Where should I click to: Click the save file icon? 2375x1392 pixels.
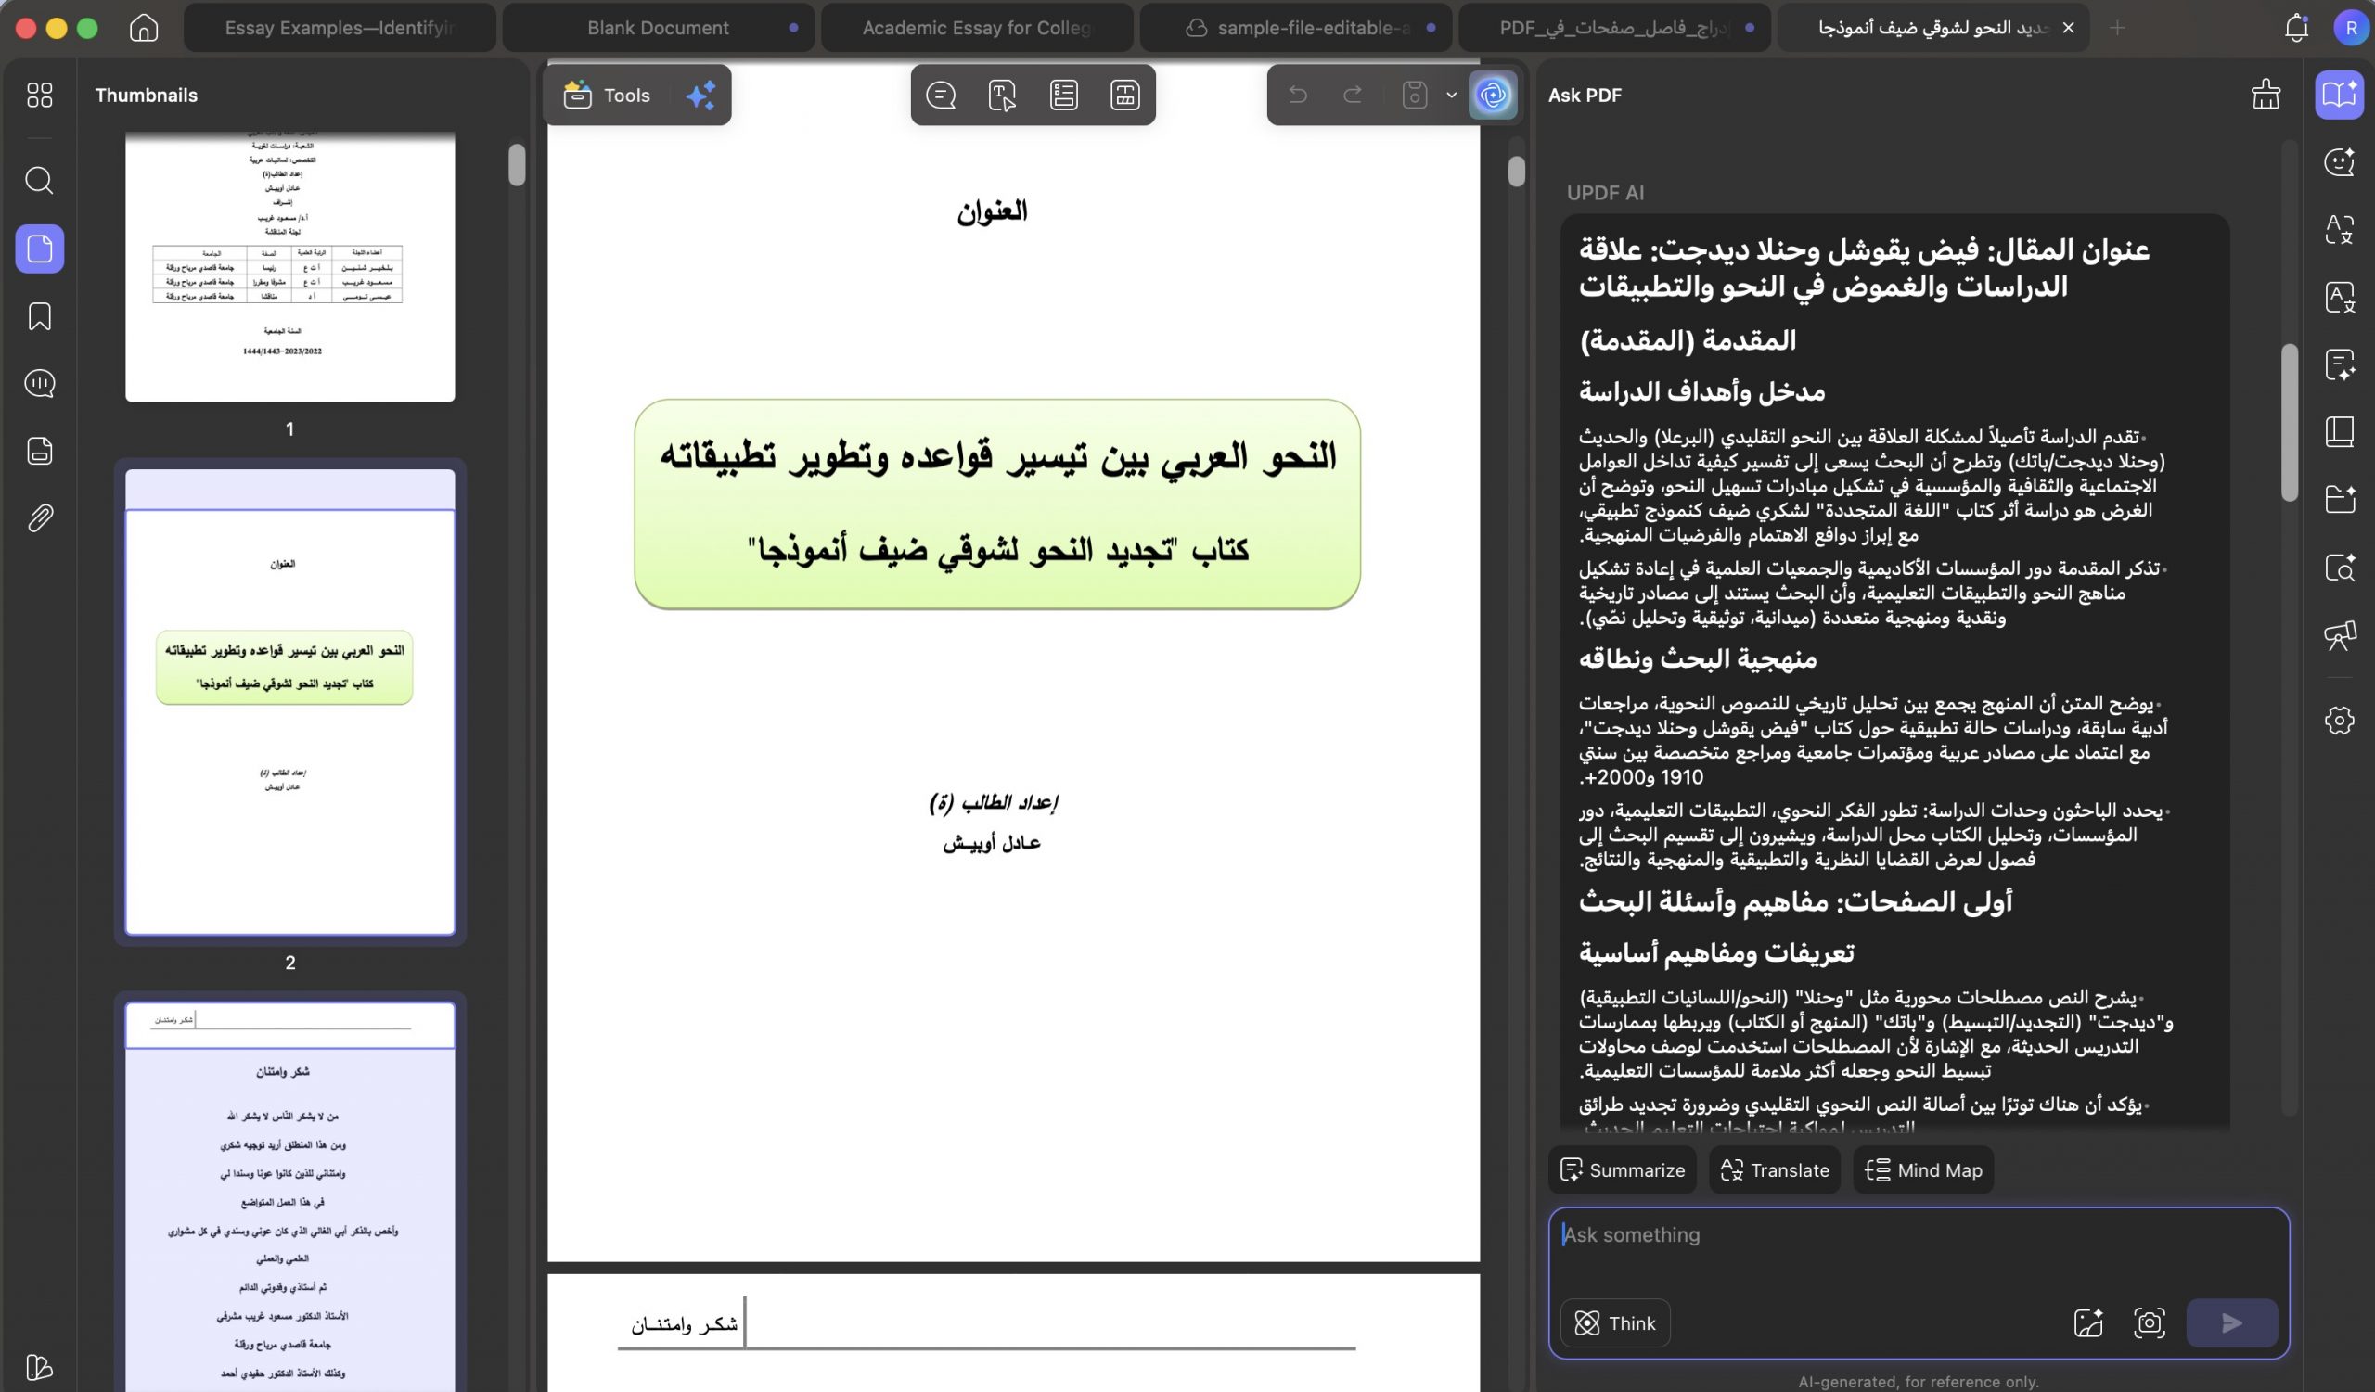[x=1415, y=95]
